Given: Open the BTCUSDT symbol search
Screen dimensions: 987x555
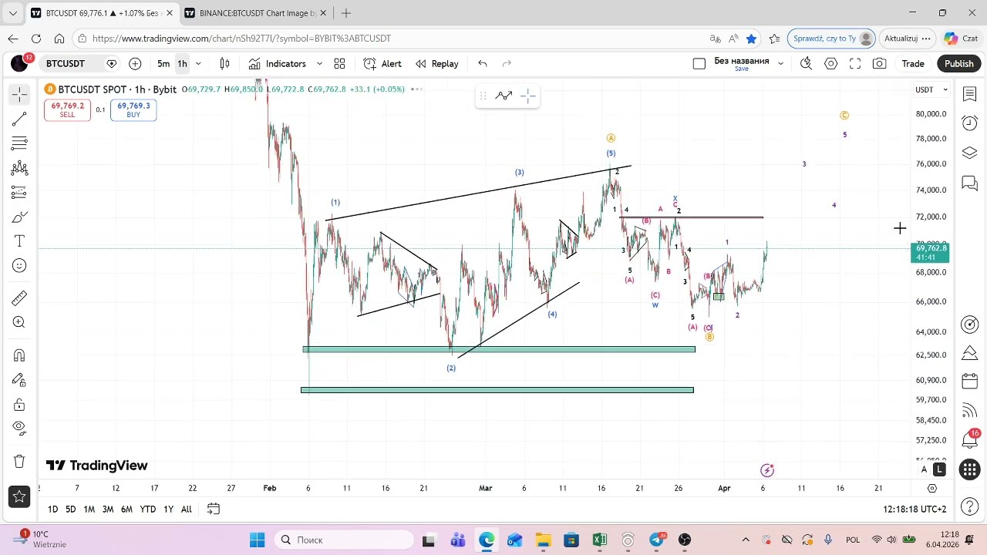Looking at the screenshot, I should coord(66,64).
